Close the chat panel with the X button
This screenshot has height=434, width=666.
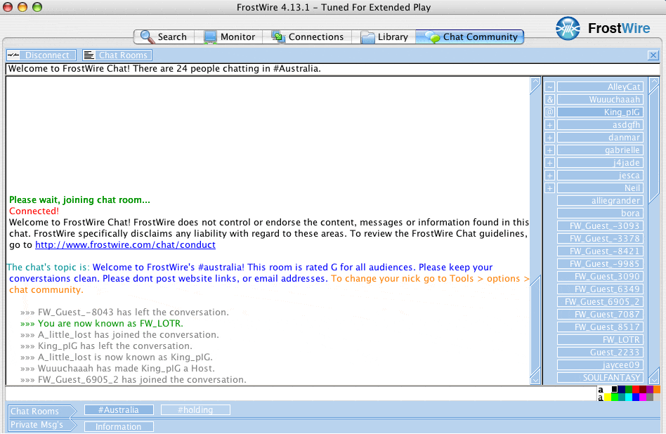point(653,55)
